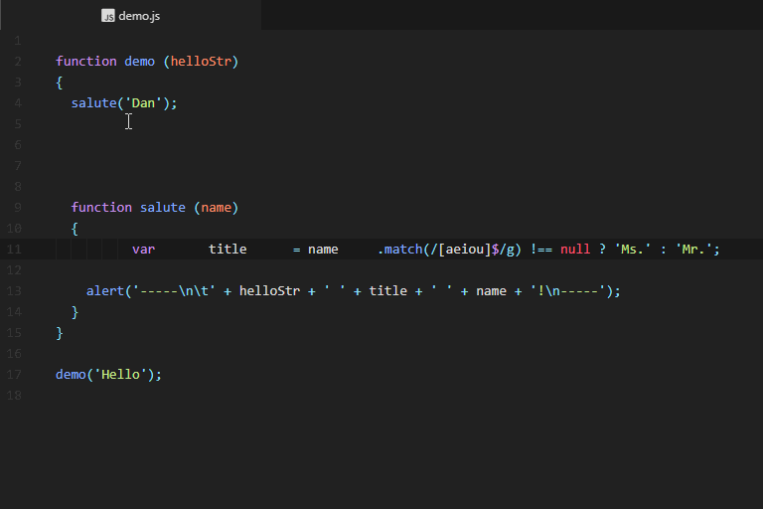Click the demo('Hello') call on line 17
Screen dimensions: 763x509
(x=108, y=375)
